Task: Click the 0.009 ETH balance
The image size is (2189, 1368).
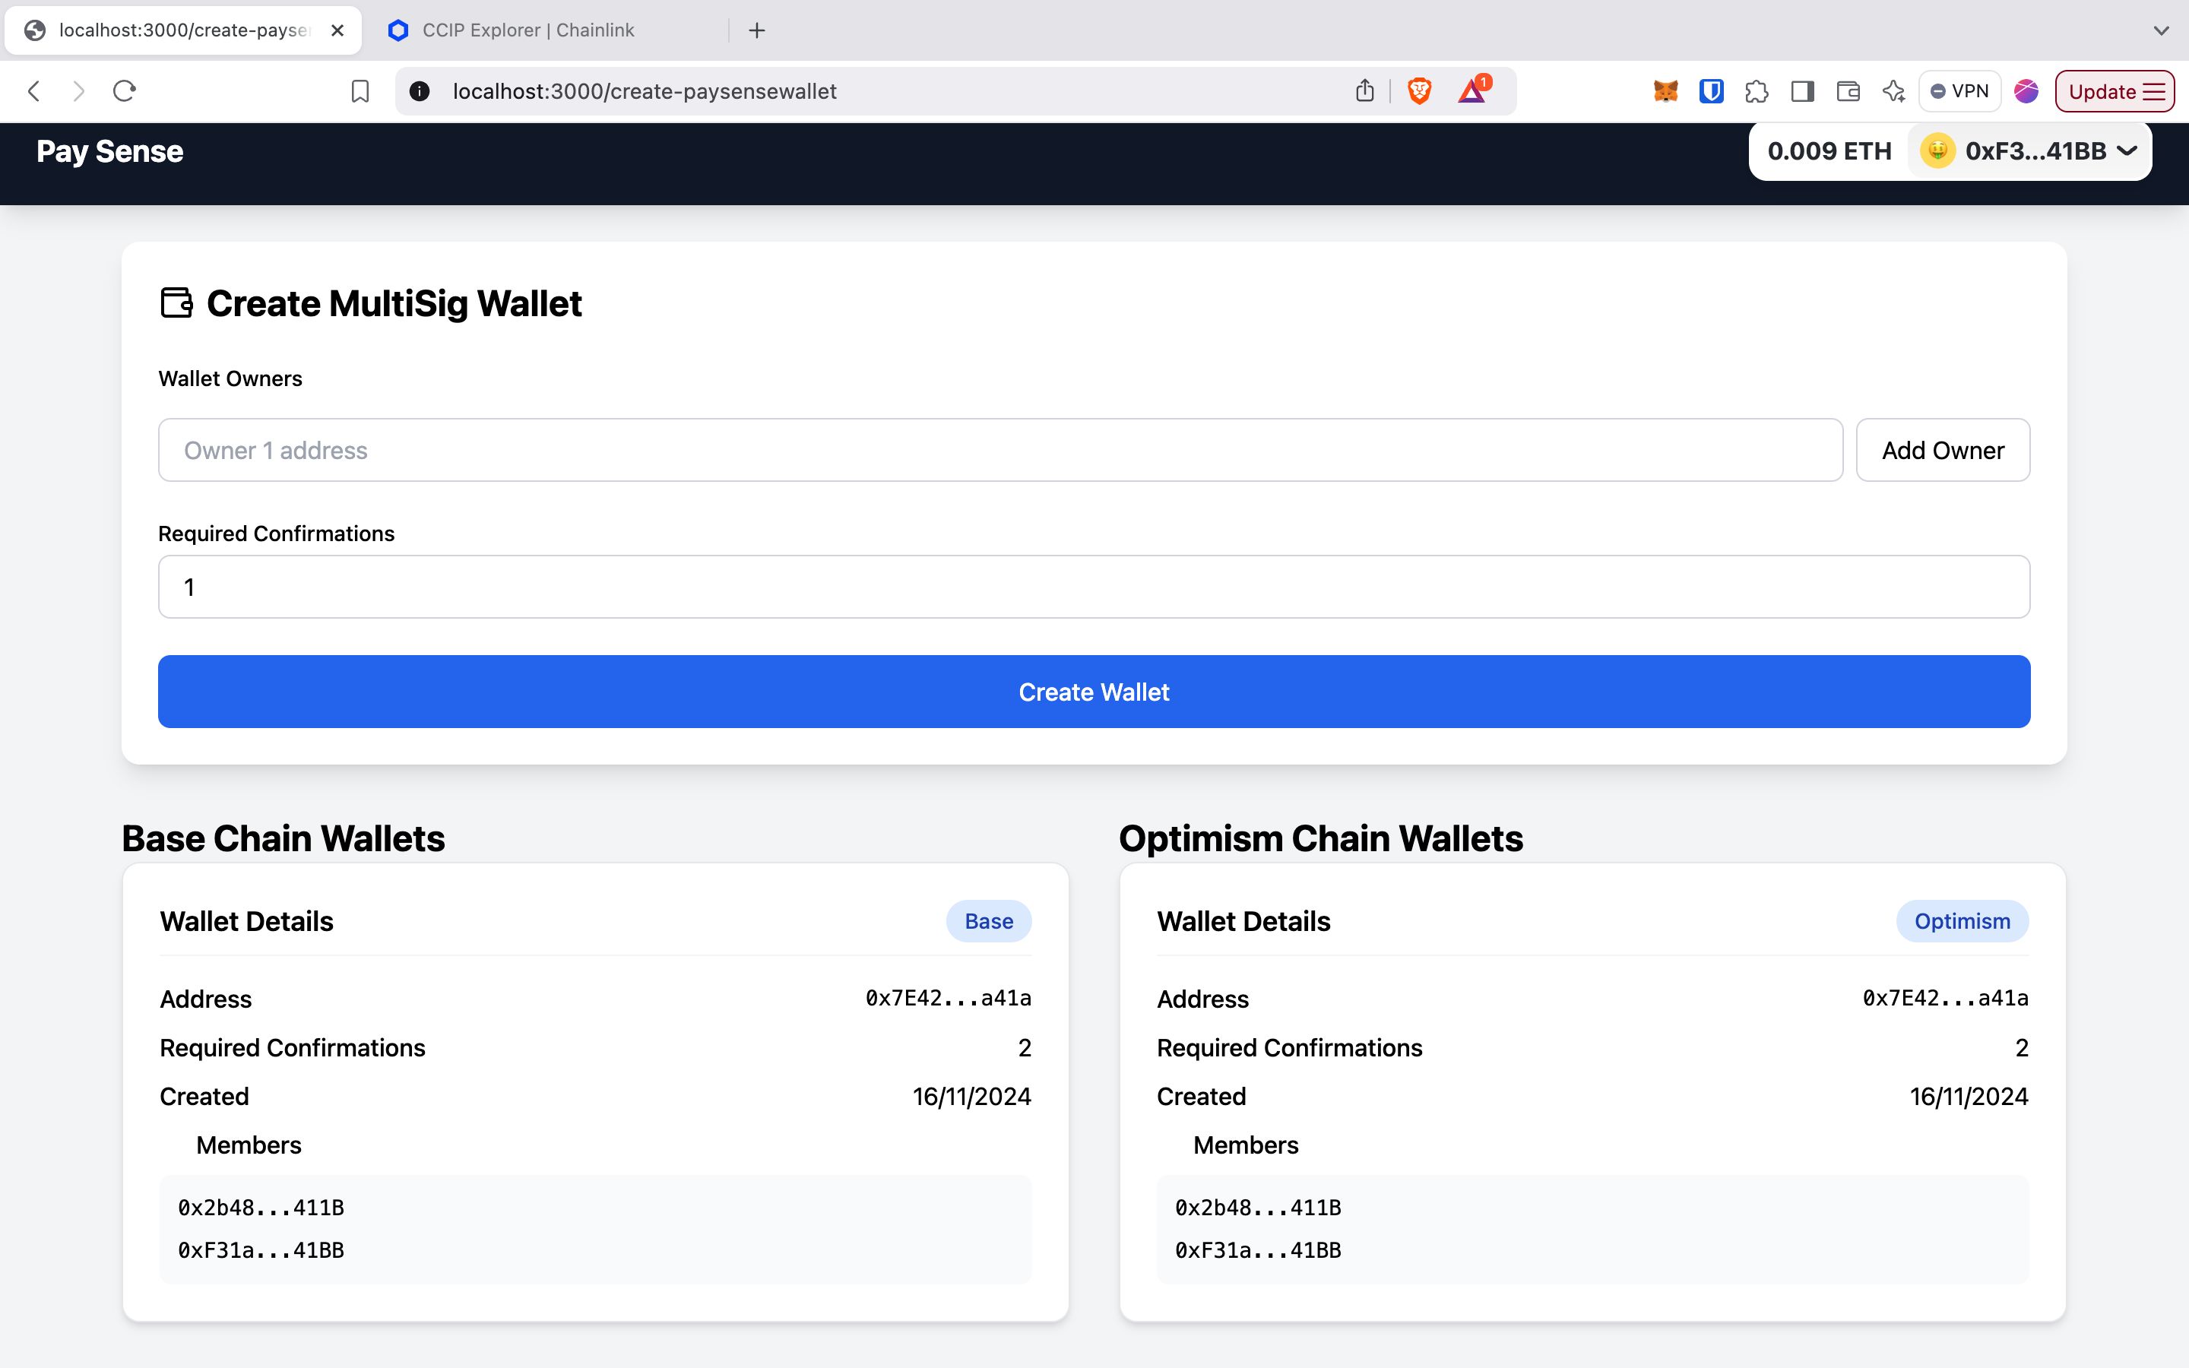Action: pyautogui.click(x=1829, y=151)
